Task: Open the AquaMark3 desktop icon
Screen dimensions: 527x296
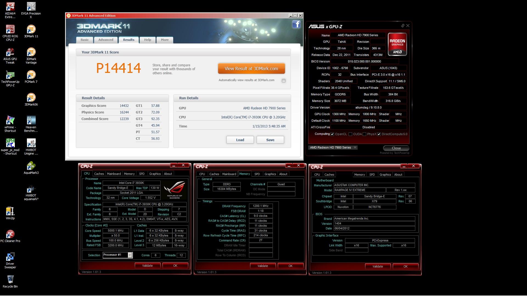Action: pos(31,168)
